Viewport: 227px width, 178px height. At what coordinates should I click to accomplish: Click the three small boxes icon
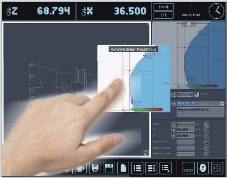(189, 168)
